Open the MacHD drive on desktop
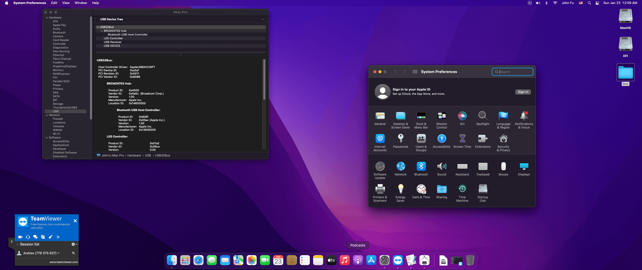 (x=625, y=19)
